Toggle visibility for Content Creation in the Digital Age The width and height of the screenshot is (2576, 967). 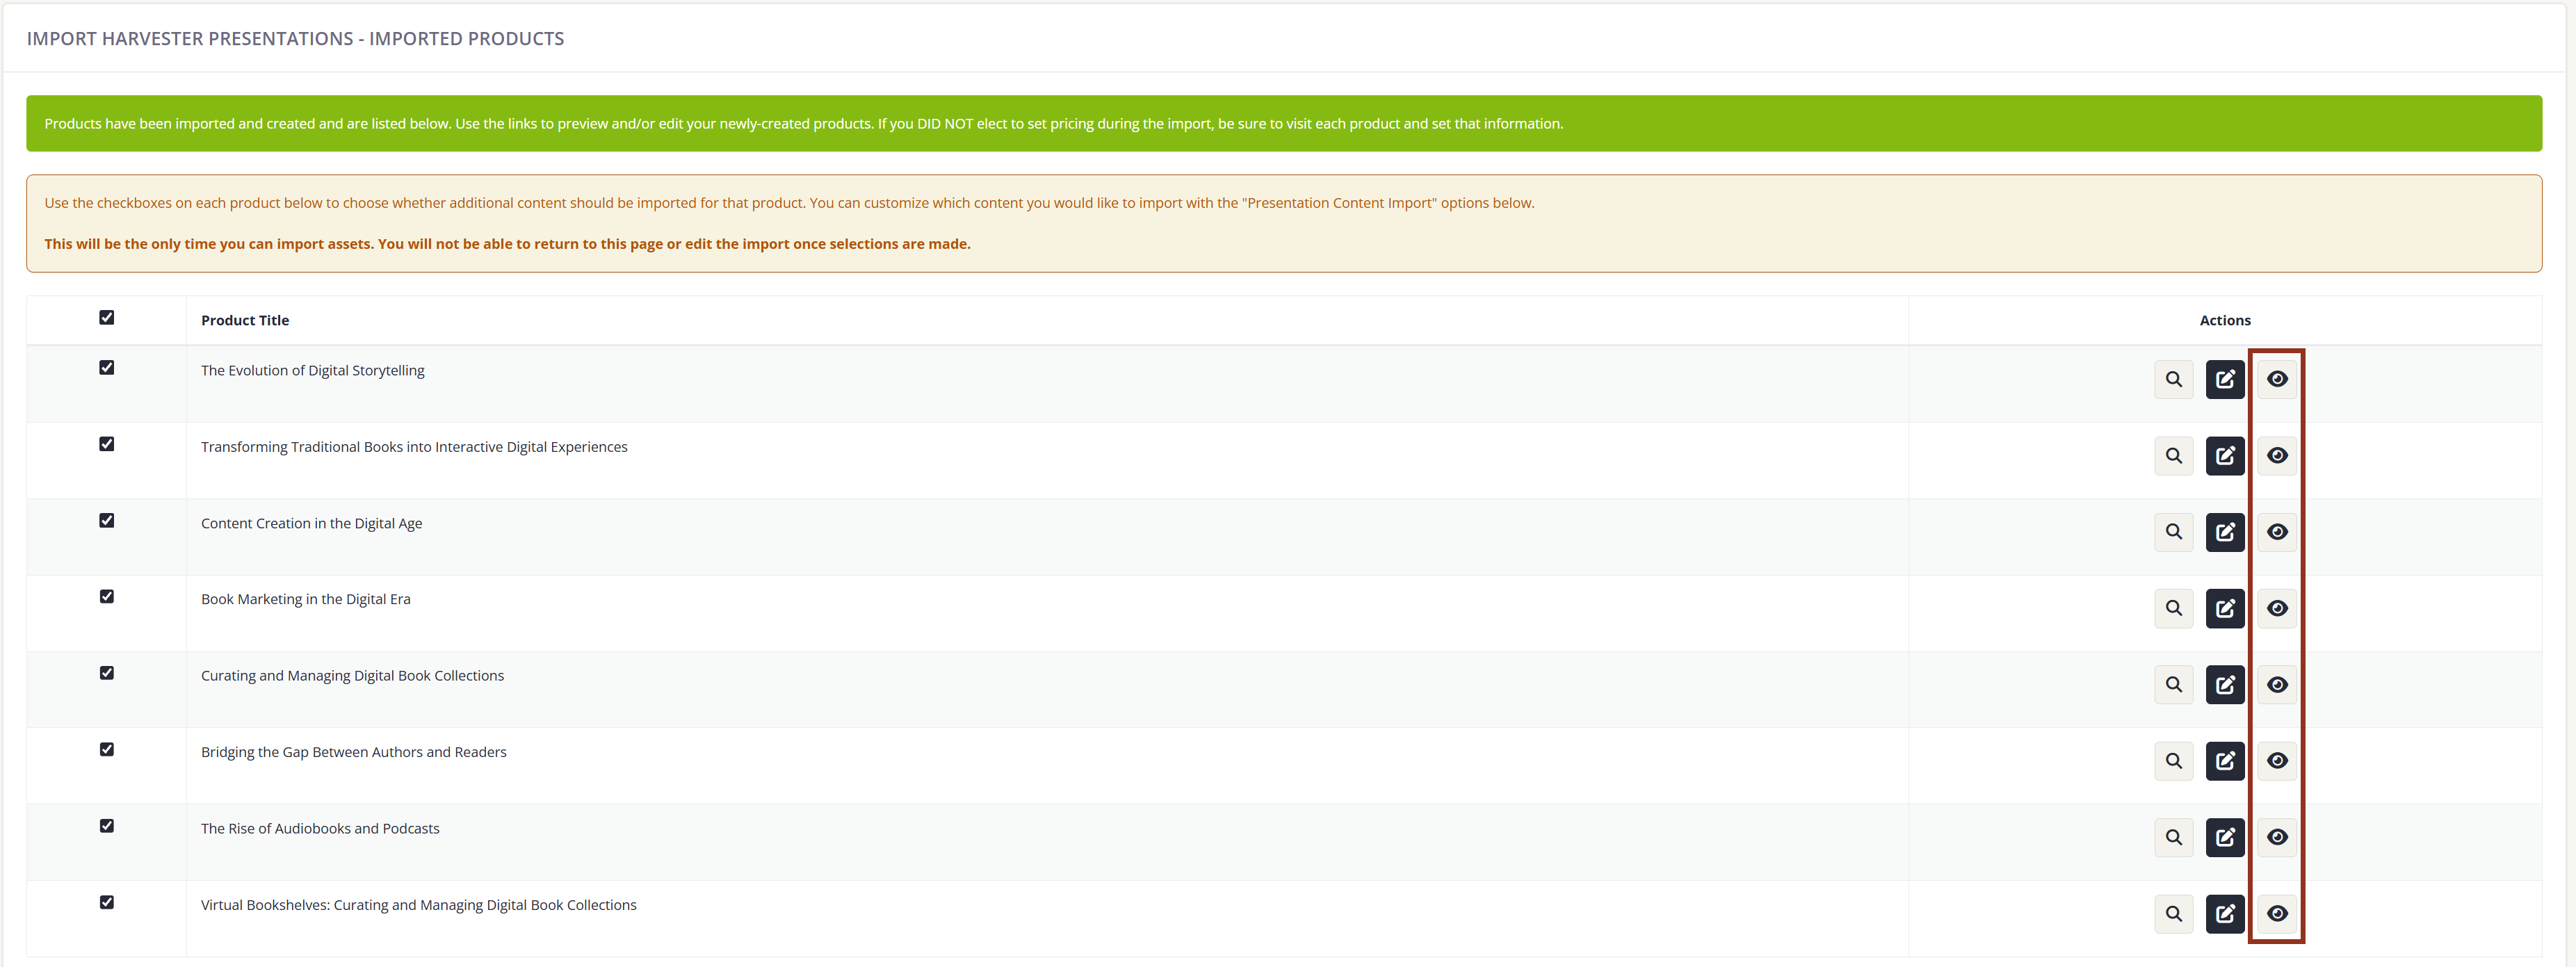(x=2277, y=531)
